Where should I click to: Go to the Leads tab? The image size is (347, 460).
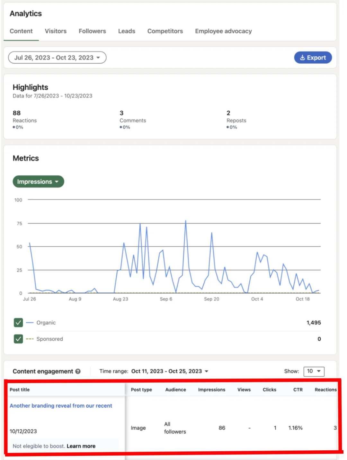pyautogui.click(x=127, y=31)
